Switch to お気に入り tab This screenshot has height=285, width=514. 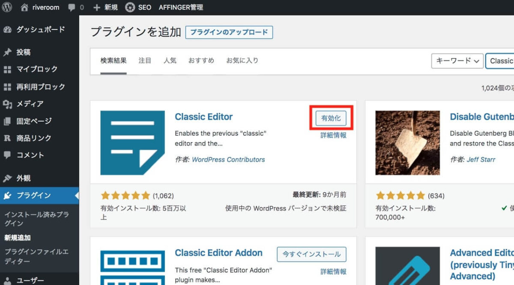point(242,61)
